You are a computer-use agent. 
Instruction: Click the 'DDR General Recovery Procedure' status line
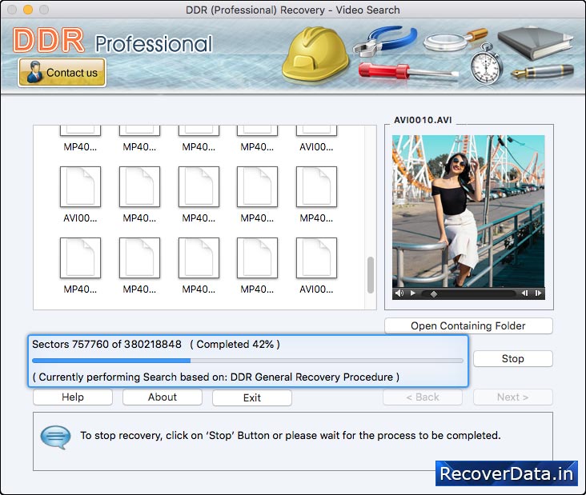click(x=216, y=377)
